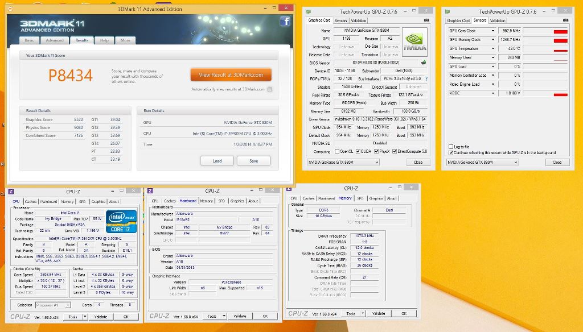The image size is (583, 332).
Task: Open the More tab in 3DMark 11
Action: coord(125,40)
